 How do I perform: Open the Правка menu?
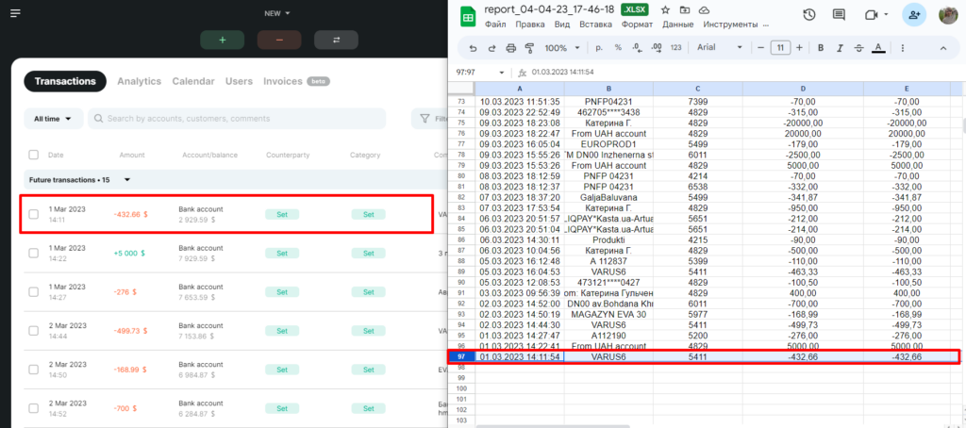point(530,25)
